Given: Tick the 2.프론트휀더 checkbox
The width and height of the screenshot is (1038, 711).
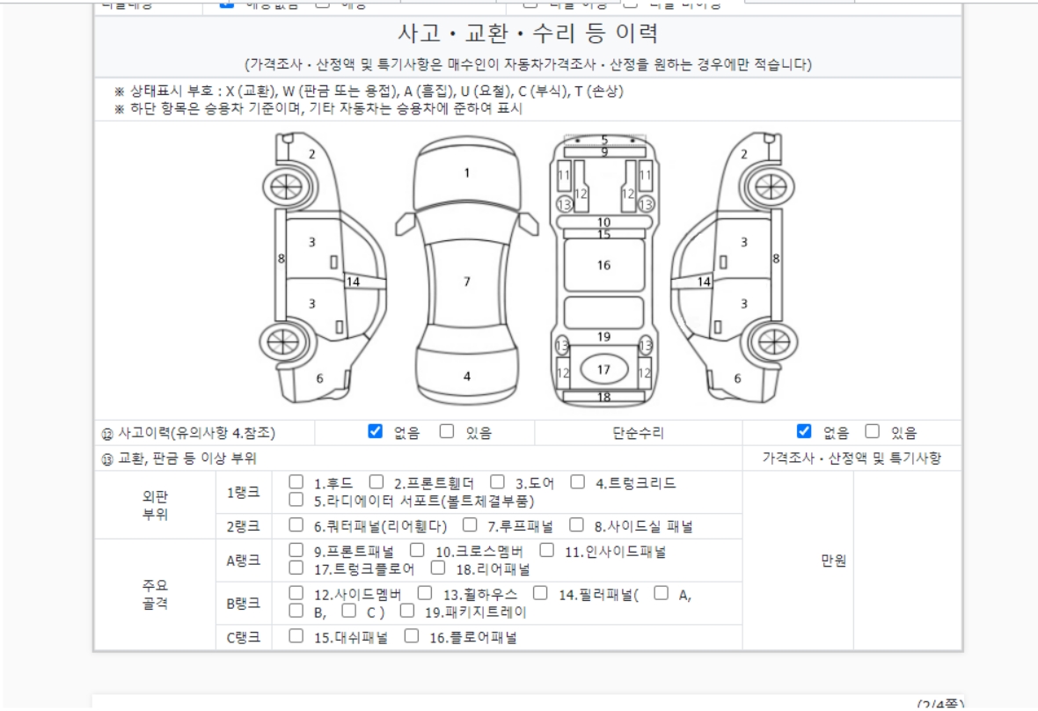Looking at the screenshot, I should tap(376, 482).
